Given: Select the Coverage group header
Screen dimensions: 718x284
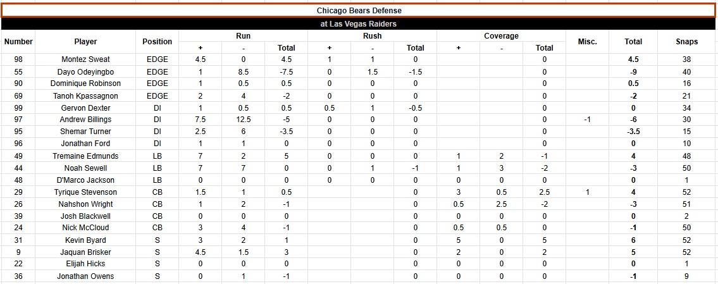Looking at the screenshot, I should click(501, 36).
